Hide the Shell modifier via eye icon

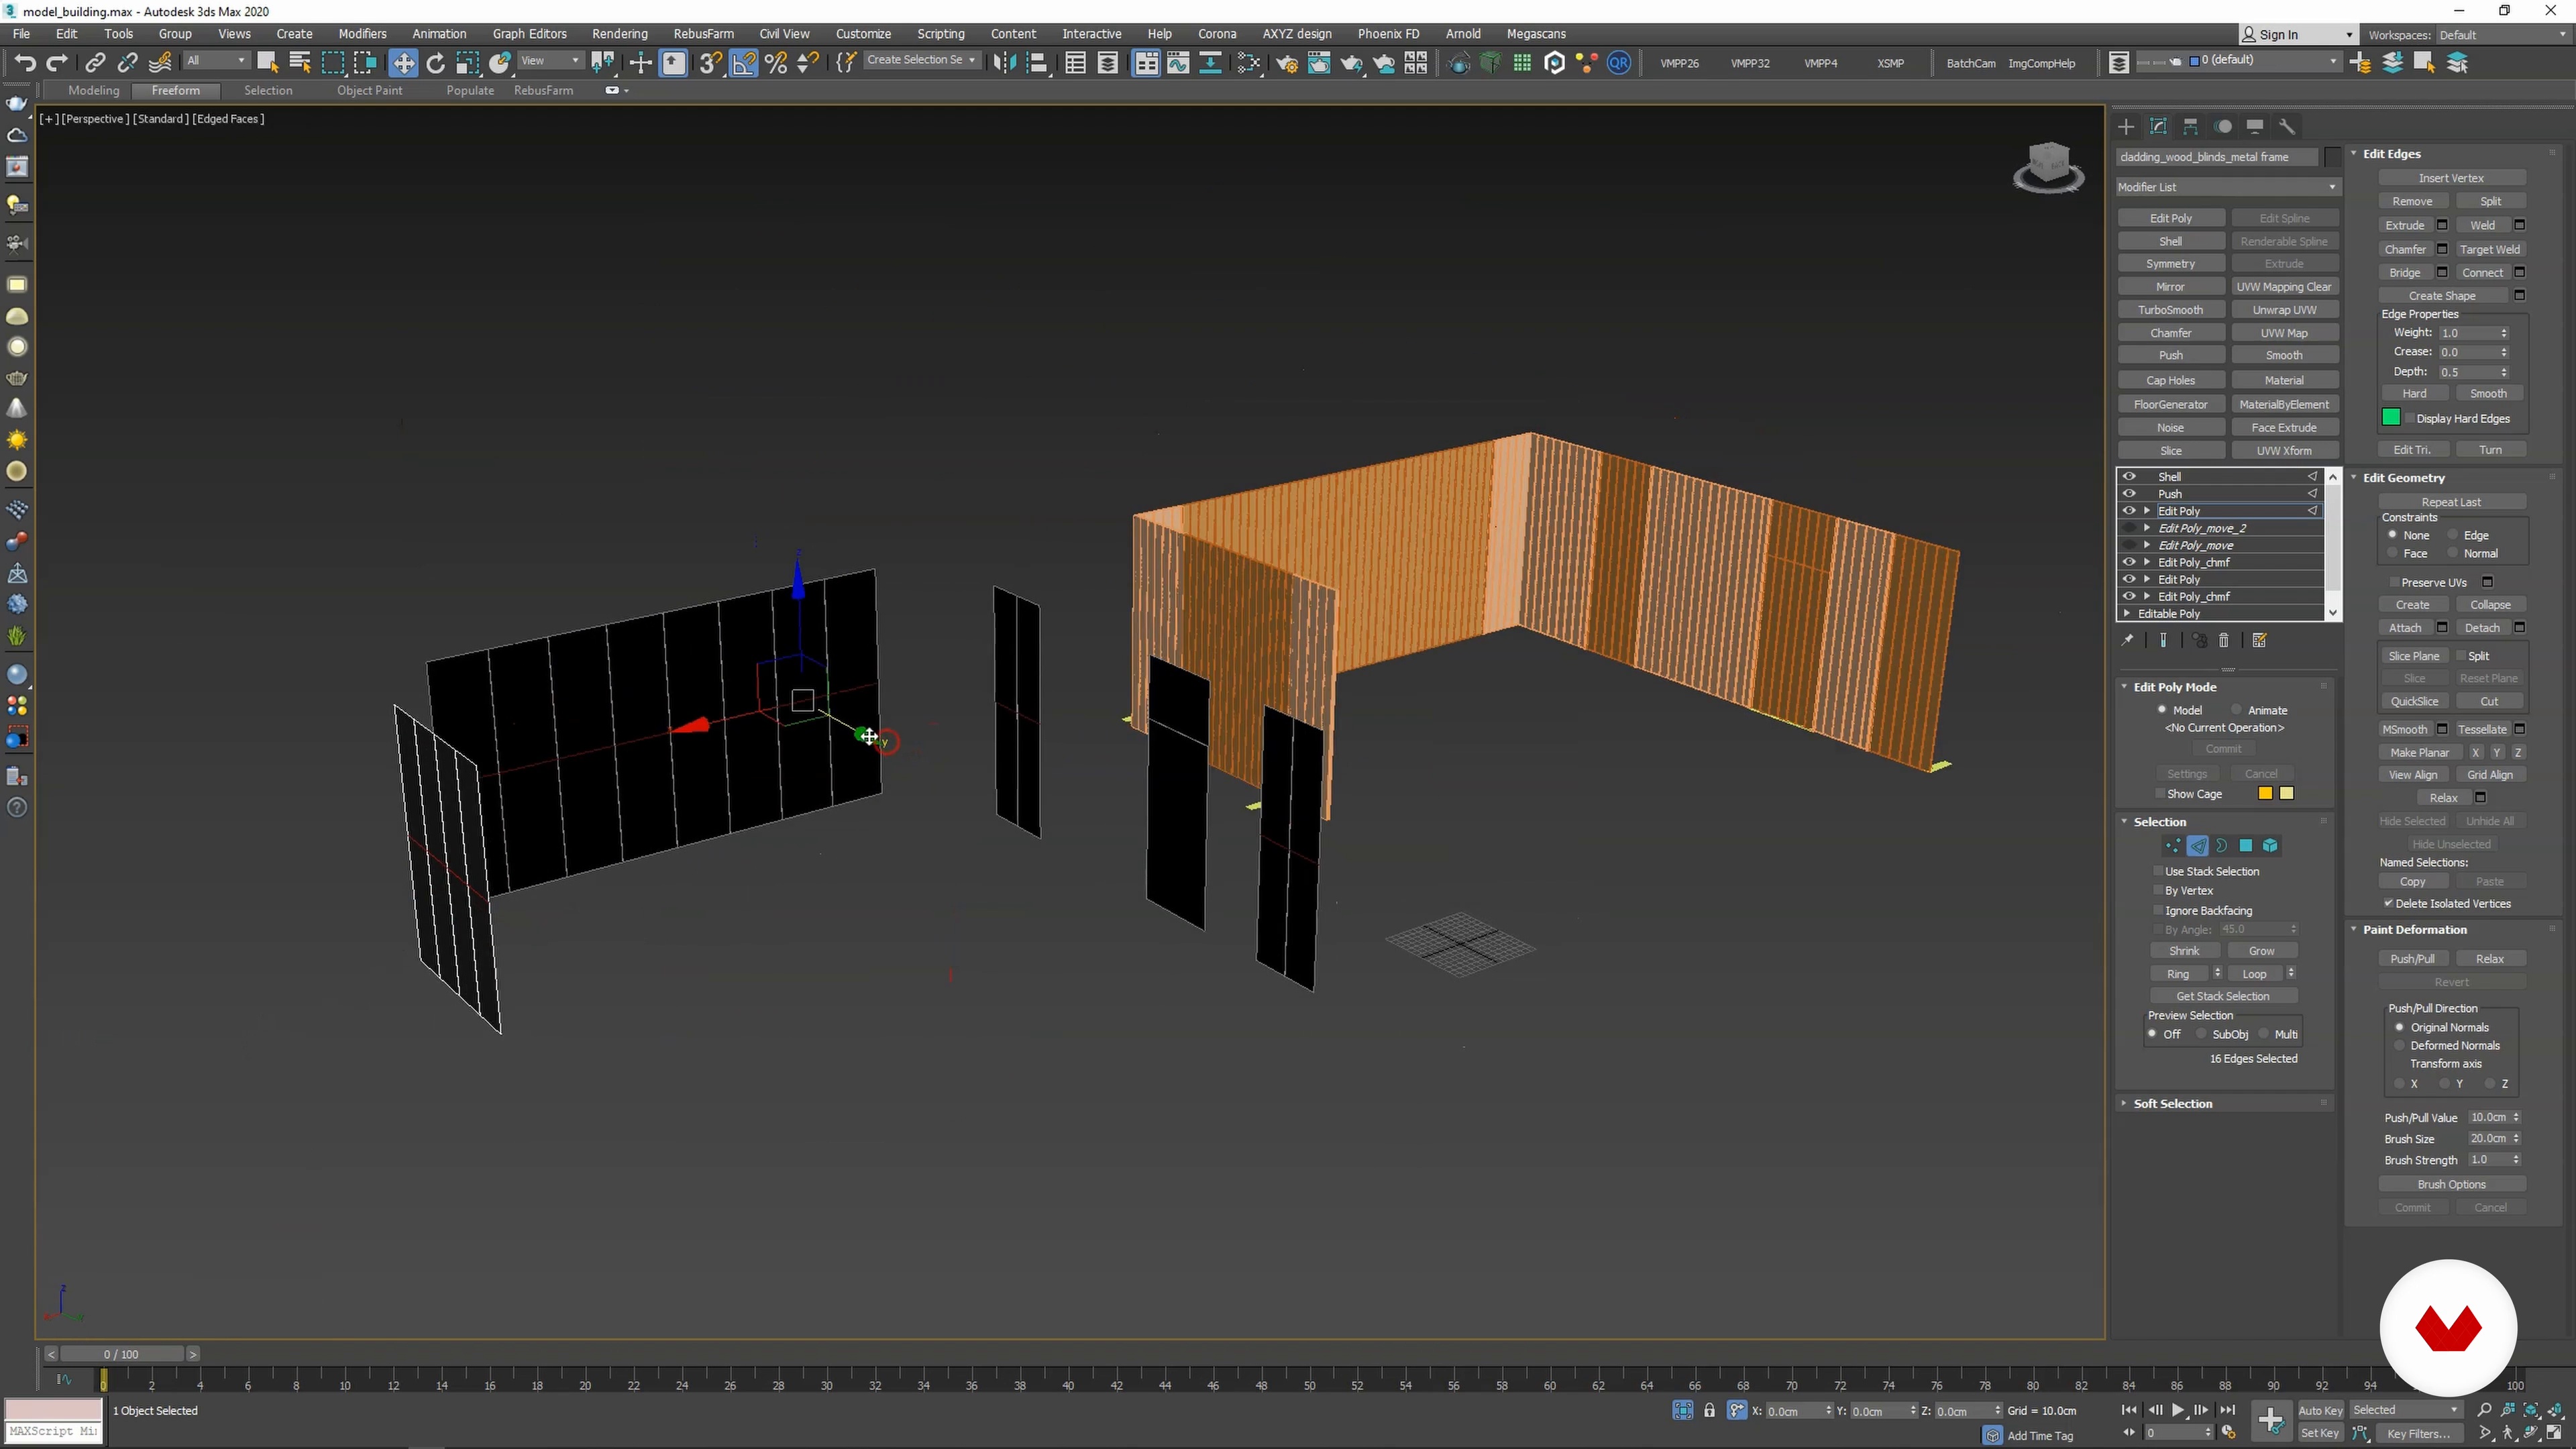[2129, 477]
